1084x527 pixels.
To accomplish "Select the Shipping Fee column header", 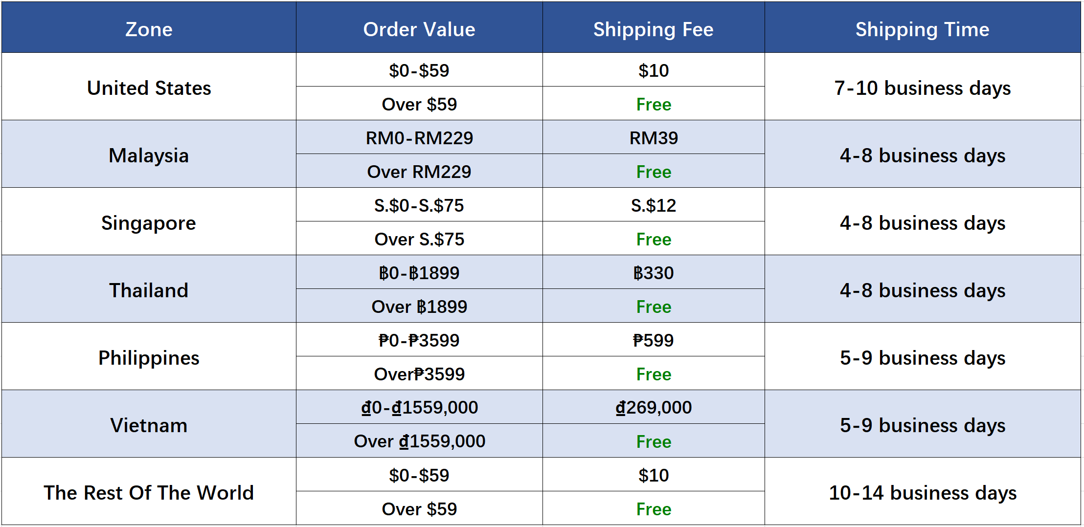I will click(653, 29).
